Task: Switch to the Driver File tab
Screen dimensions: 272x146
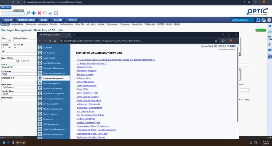Action: pos(79,24)
